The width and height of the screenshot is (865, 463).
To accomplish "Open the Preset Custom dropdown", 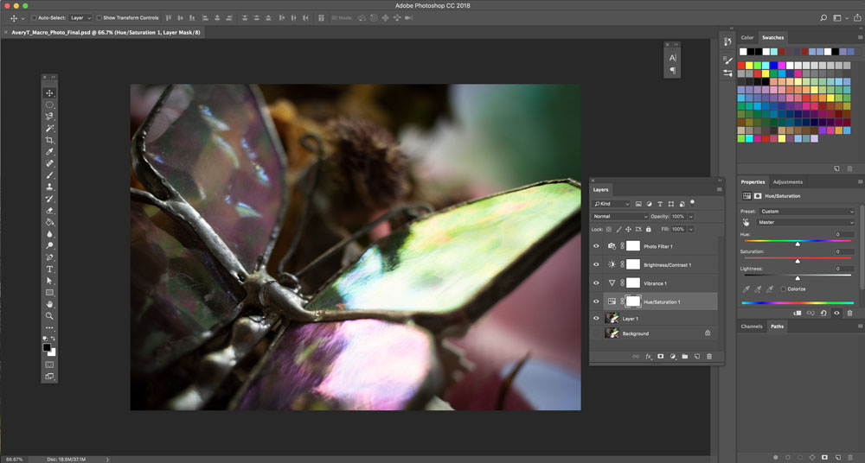I will pyautogui.click(x=806, y=211).
